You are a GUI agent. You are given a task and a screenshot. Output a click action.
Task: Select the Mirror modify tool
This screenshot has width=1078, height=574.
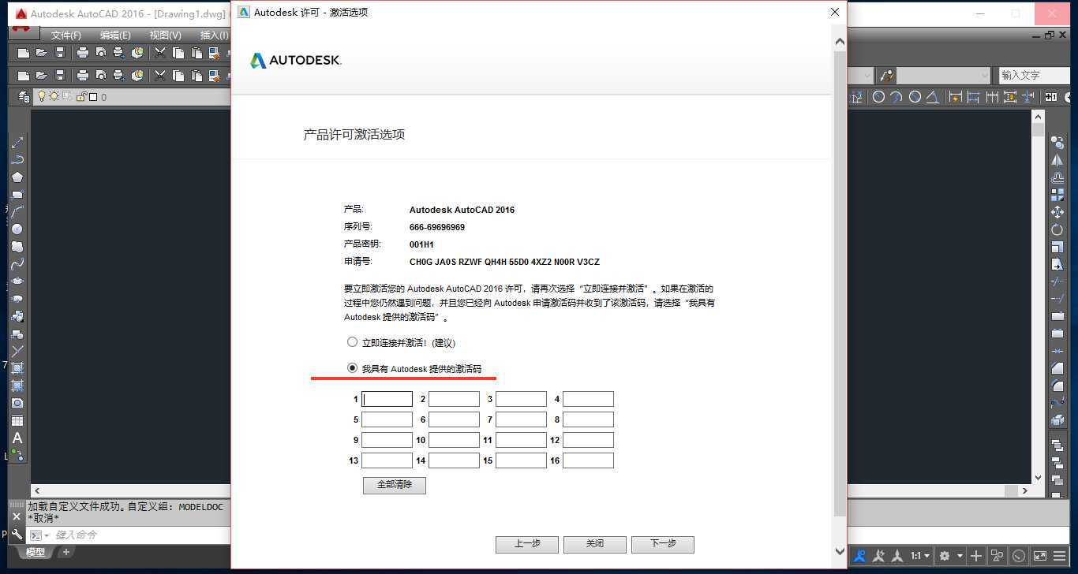click(x=1057, y=160)
